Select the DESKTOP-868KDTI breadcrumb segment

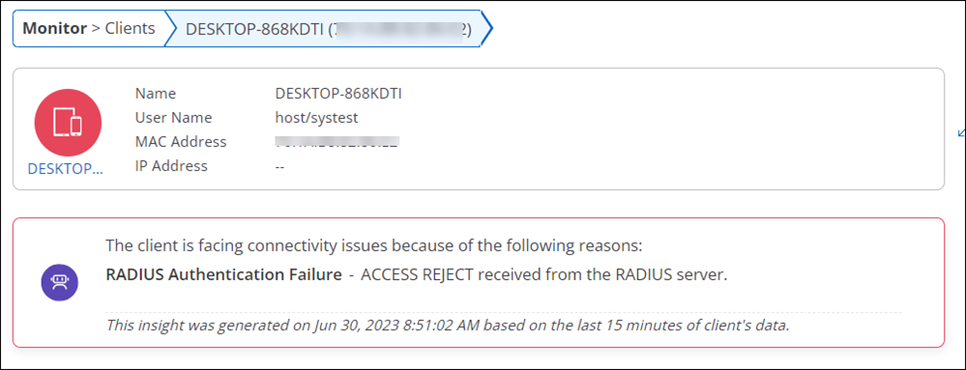pos(329,29)
